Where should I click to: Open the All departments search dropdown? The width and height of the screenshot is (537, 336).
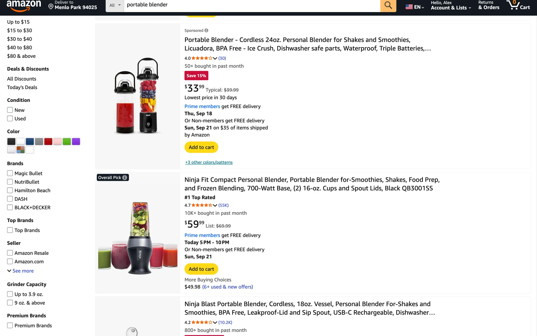tap(115, 5)
